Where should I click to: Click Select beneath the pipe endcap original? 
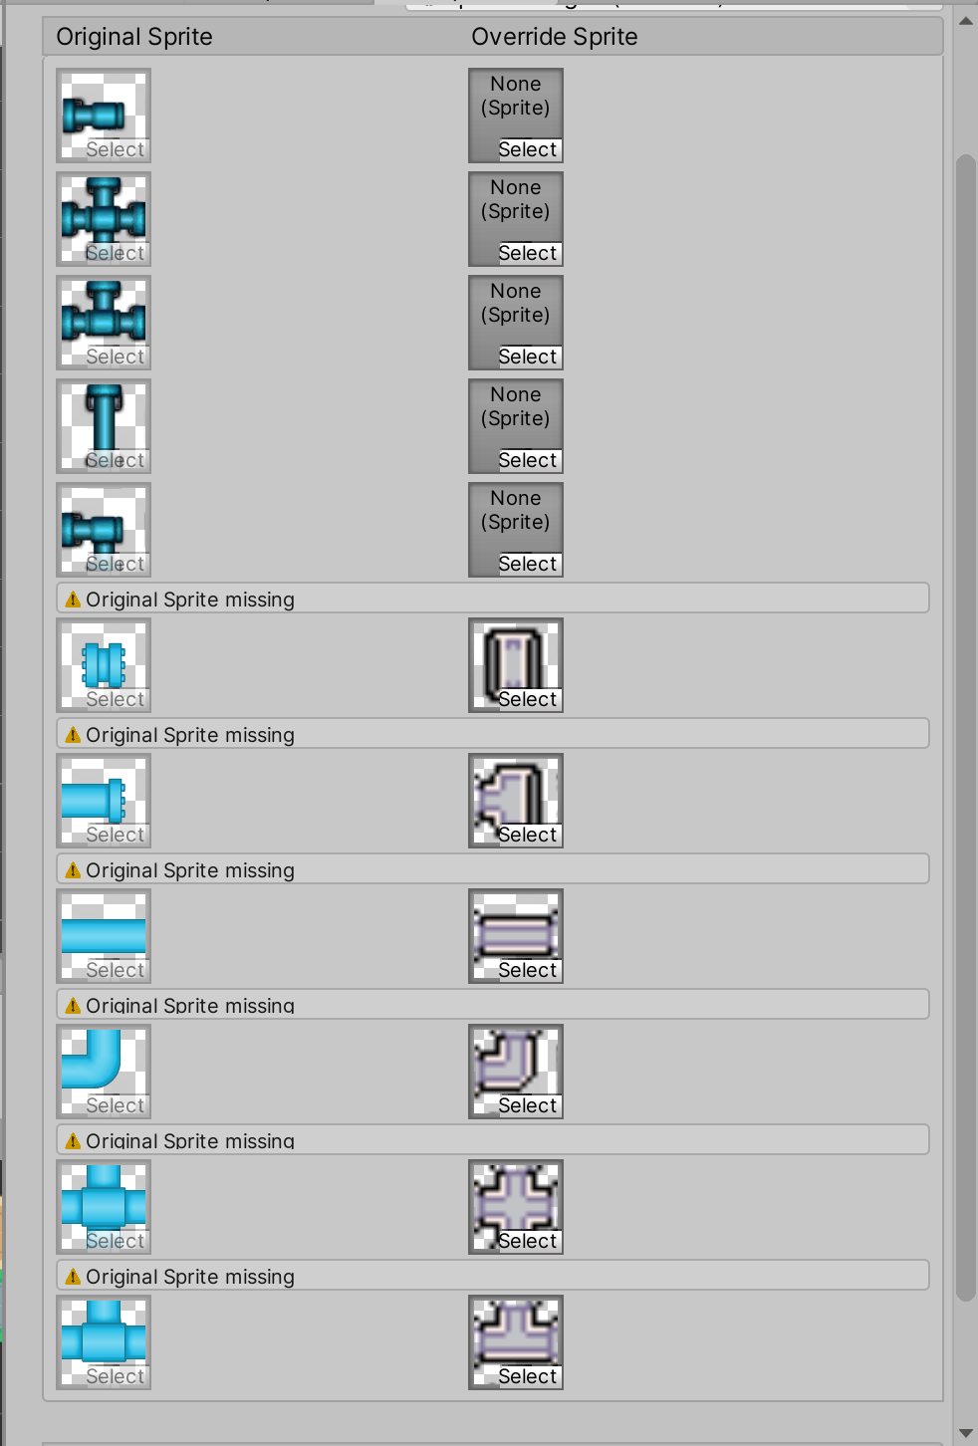point(117,148)
